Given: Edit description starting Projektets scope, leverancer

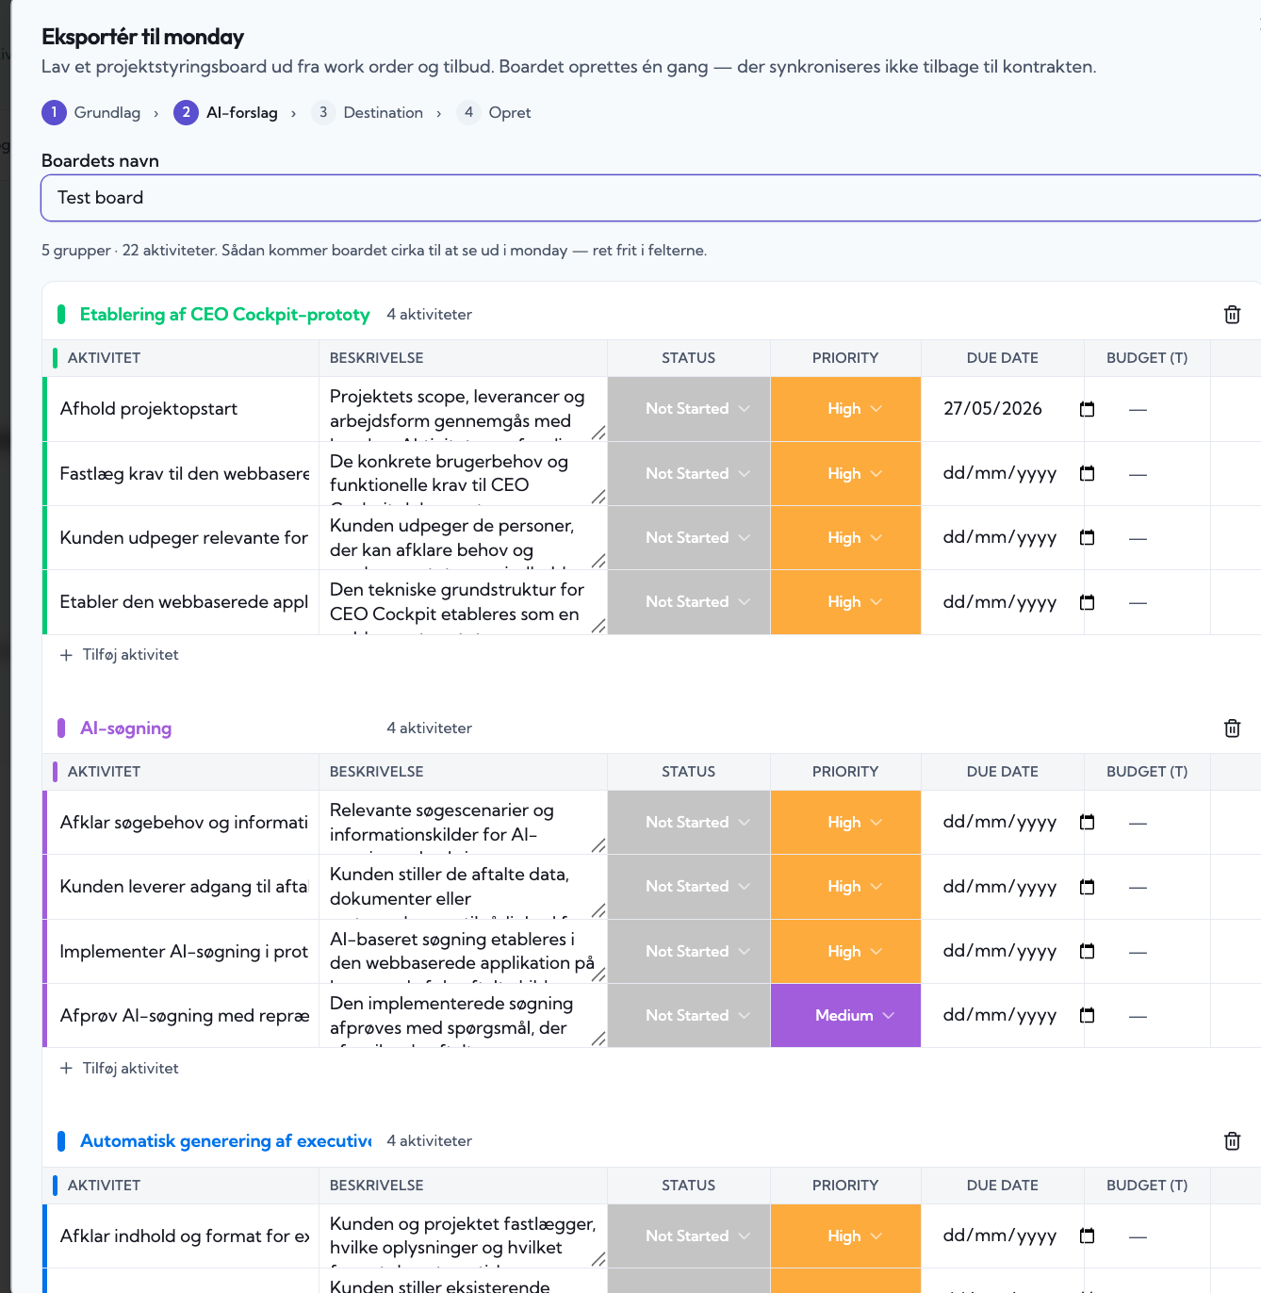Looking at the screenshot, I should (464, 409).
